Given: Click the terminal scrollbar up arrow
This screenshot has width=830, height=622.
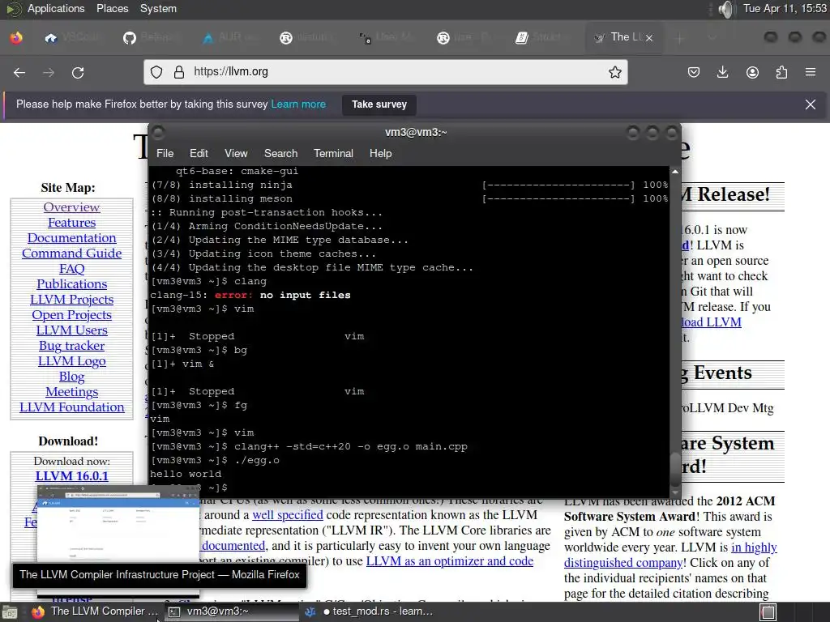Looking at the screenshot, I should pos(675,172).
